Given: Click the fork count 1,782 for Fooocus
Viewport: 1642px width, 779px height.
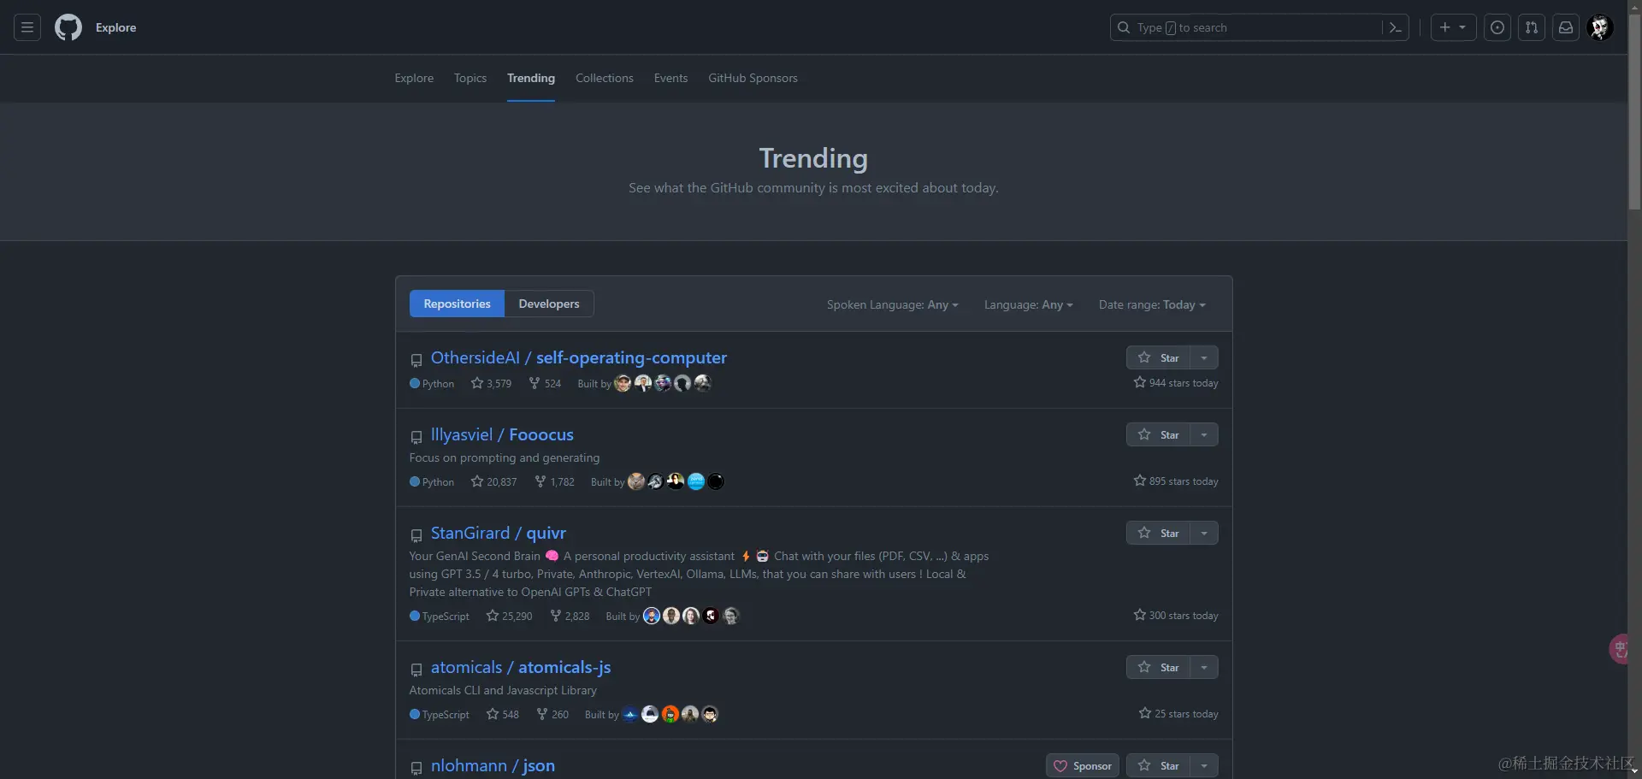Looking at the screenshot, I should coord(554,482).
